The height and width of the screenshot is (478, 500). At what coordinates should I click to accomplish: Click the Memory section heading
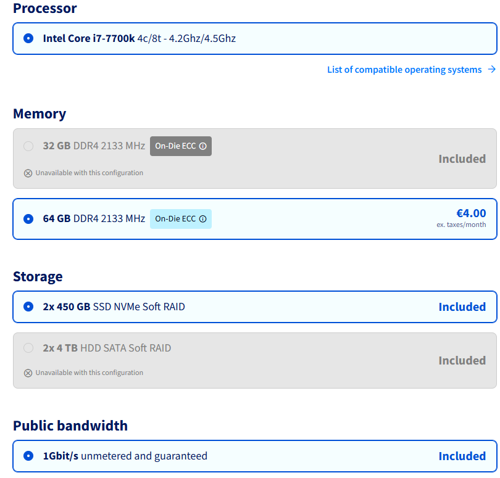(x=40, y=113)
